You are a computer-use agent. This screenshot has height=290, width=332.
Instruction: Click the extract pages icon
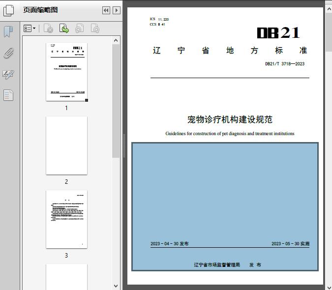pos(64,29)
